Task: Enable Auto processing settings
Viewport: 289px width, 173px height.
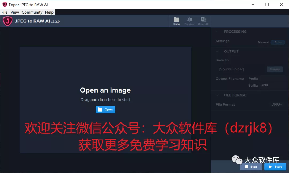Action: click(278, 42)
